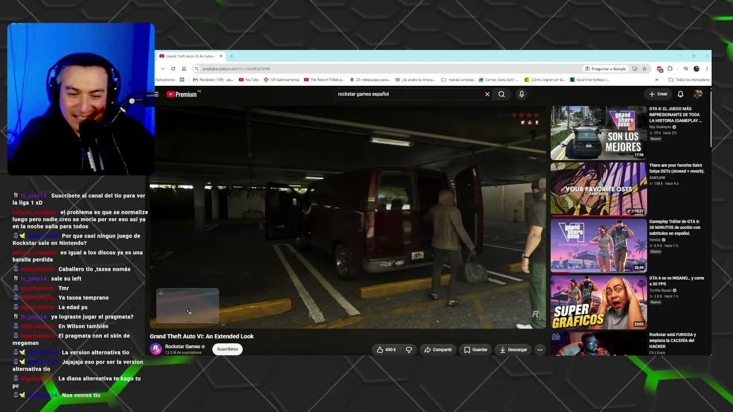Open Chrome three-dot menu
The width and height of the screenshot is (733, 412).
click(x=707, y=69)
